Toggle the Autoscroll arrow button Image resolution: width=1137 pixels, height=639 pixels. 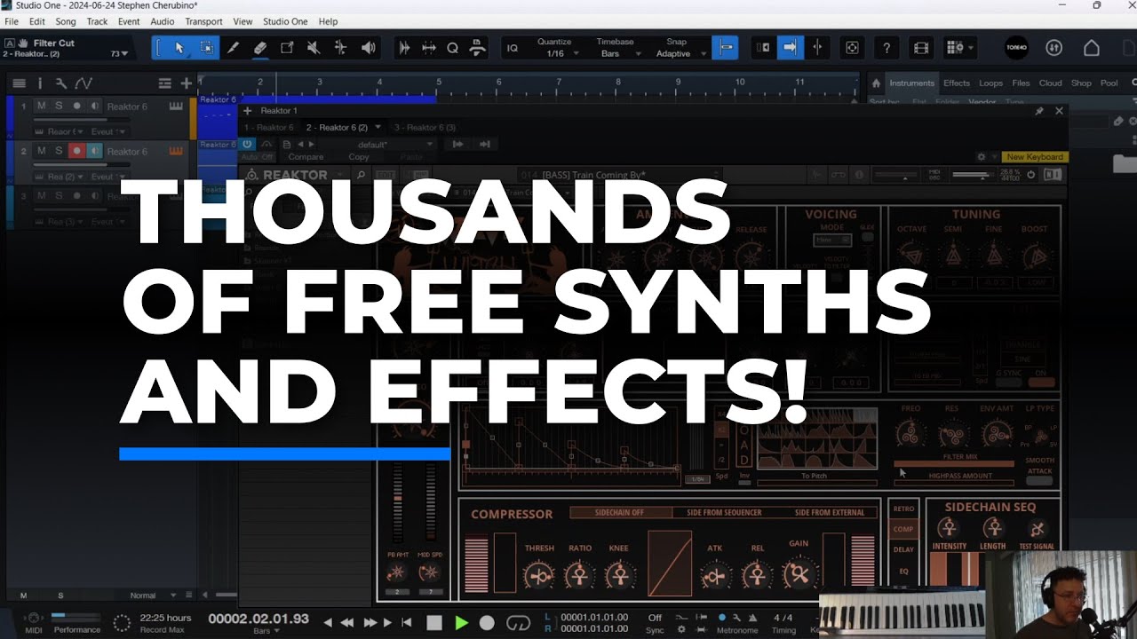click(x=790, y=48)
